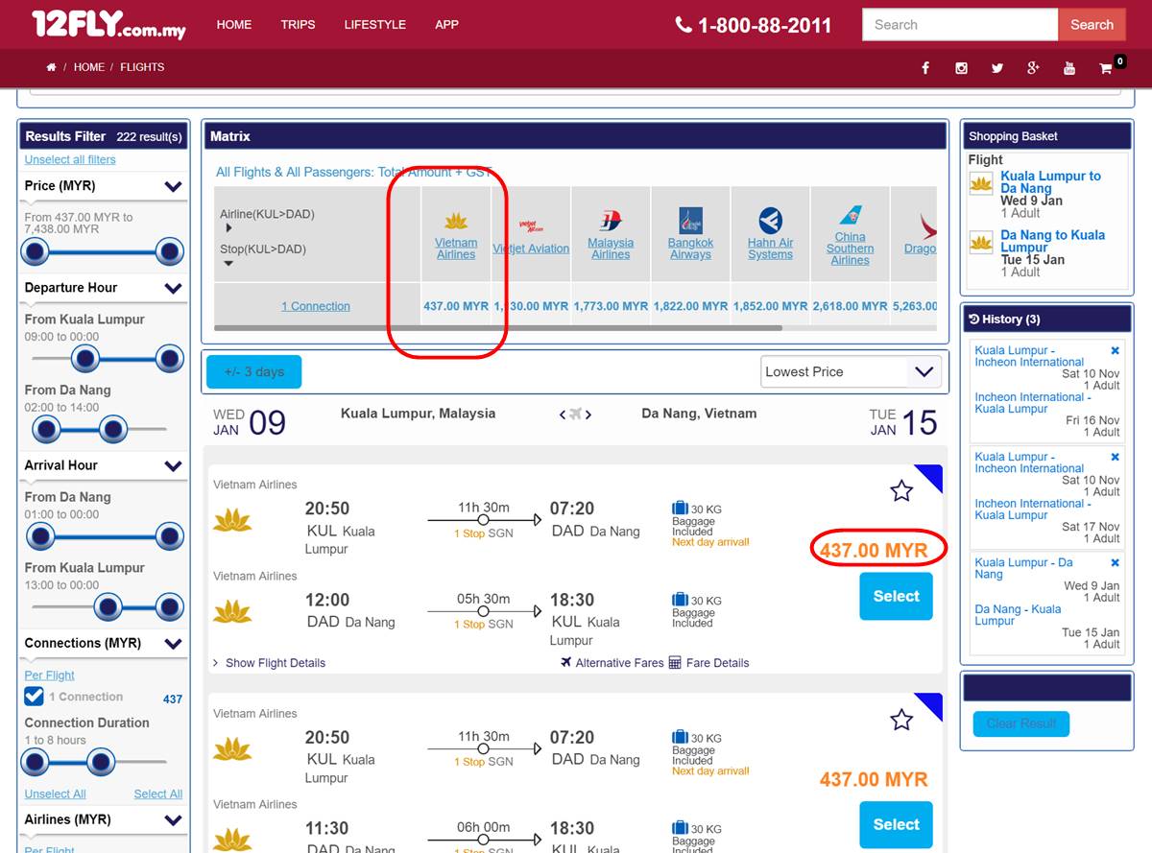This screenshot has height=853, width=1152.
Task: Toggle the Airline(KUL>DAD) matrix arrow
Action: pyautogui.click(x=228, y=228)
